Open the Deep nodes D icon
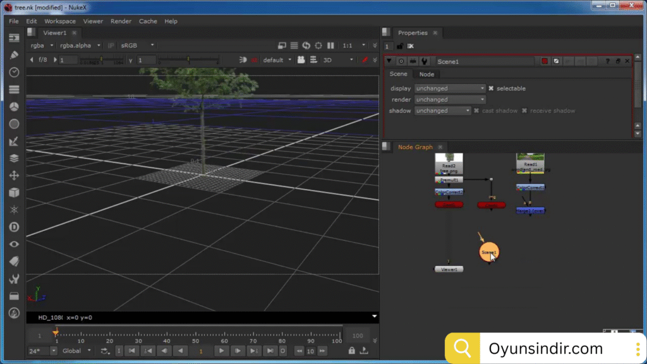 click(x=14, y=227)
